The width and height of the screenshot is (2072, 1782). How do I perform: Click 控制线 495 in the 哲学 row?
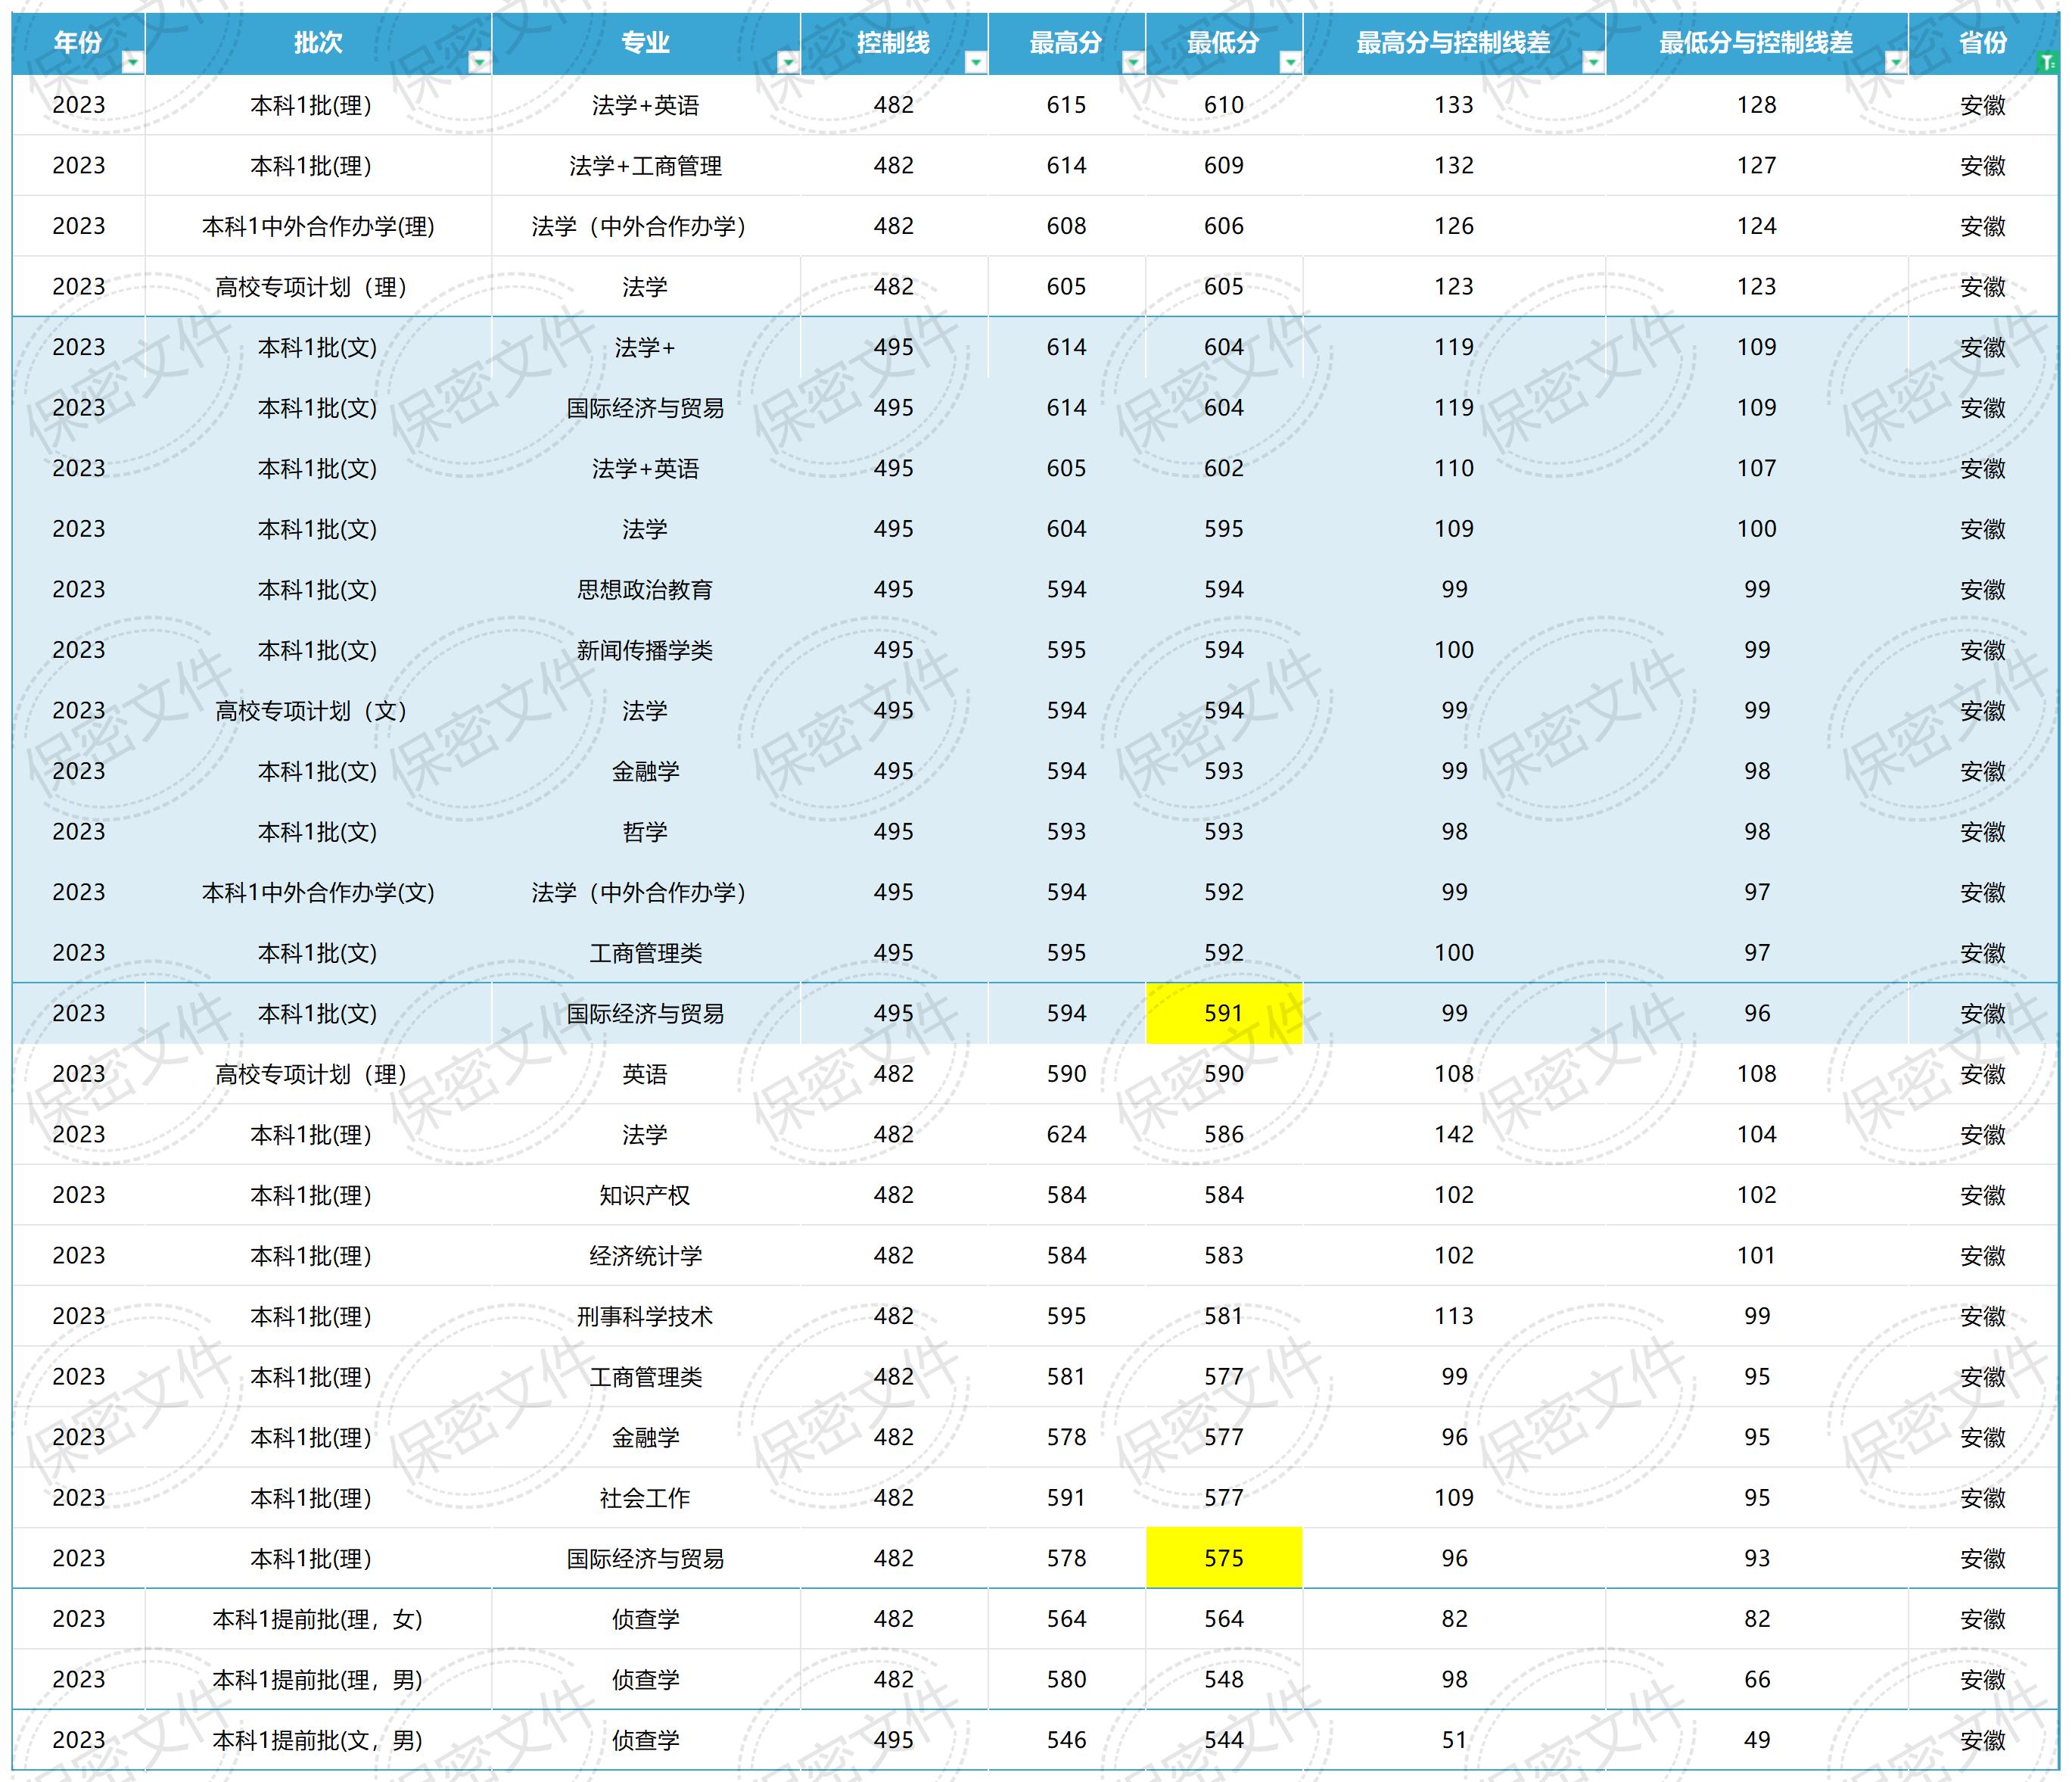click(894, 831)
